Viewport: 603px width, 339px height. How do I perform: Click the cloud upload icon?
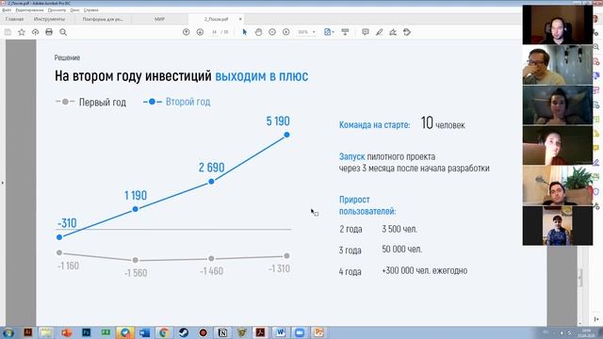(x=36, y=32)
